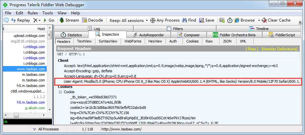
Task: Open the File menu
Action: pos(8,13)
